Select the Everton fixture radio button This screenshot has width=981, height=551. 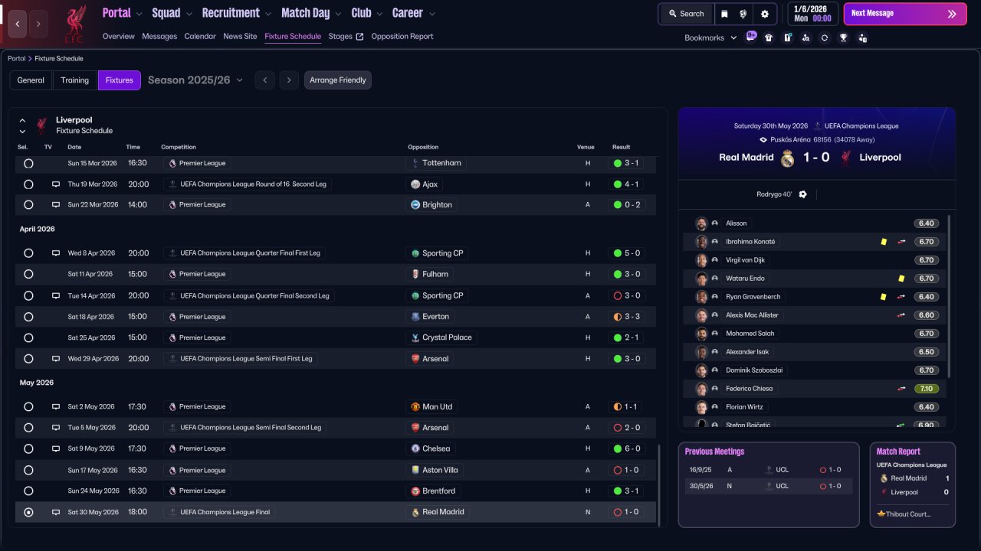(28, 317)
